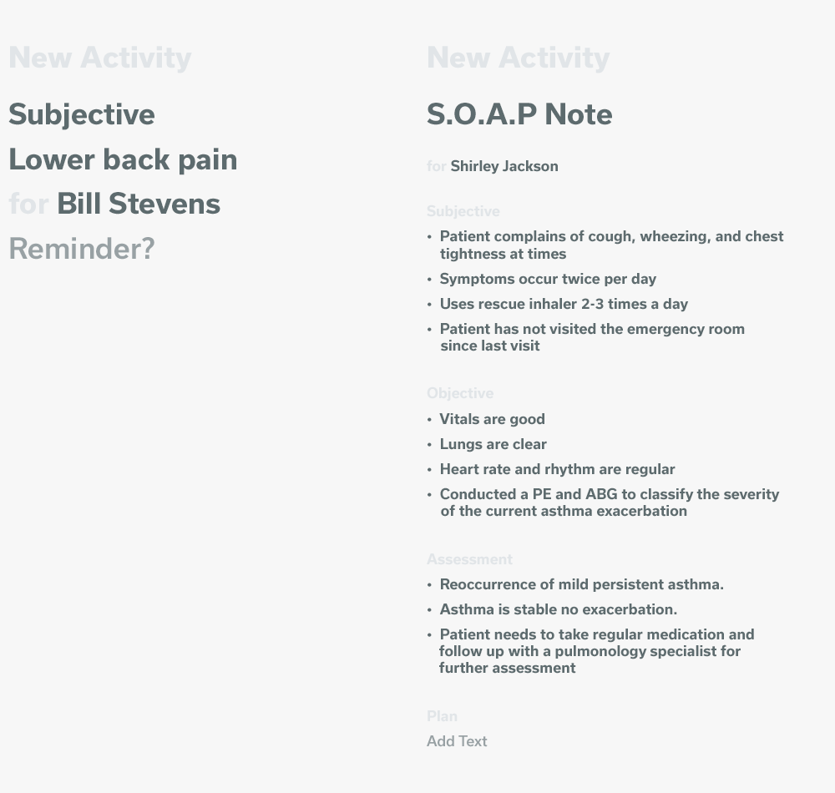Select the cough, wheezing, and chest tightness bullet
Viewport: 835px width, 793px height.
[611, 245]
